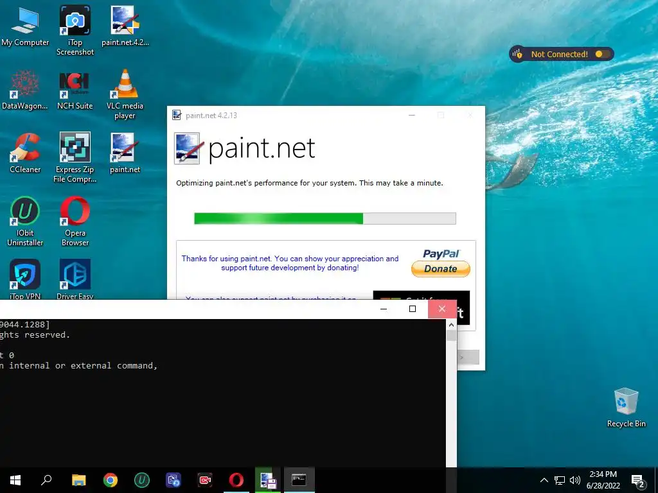The height and width of the screenshot is (493, 658).
Task: Select the DataWagon desktop shortcut
Action: (25, 90)
